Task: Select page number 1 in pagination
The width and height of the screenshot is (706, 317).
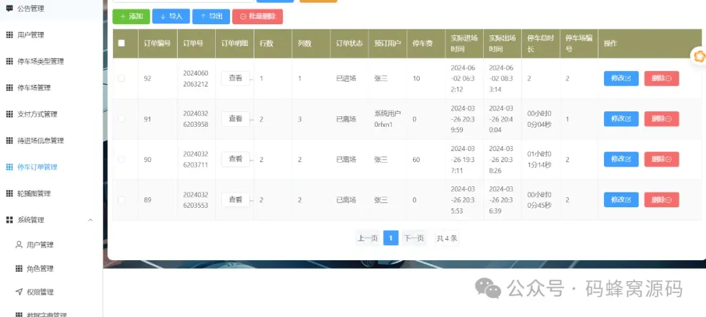Action: click(391, 238)
